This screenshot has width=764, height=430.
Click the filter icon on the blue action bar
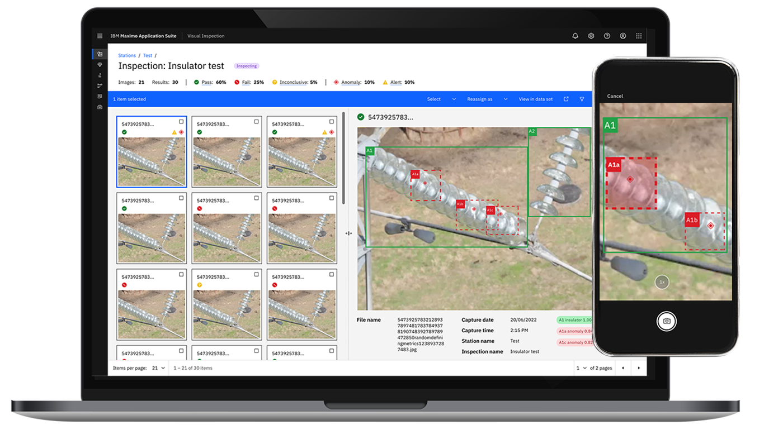tap(582, 99)
